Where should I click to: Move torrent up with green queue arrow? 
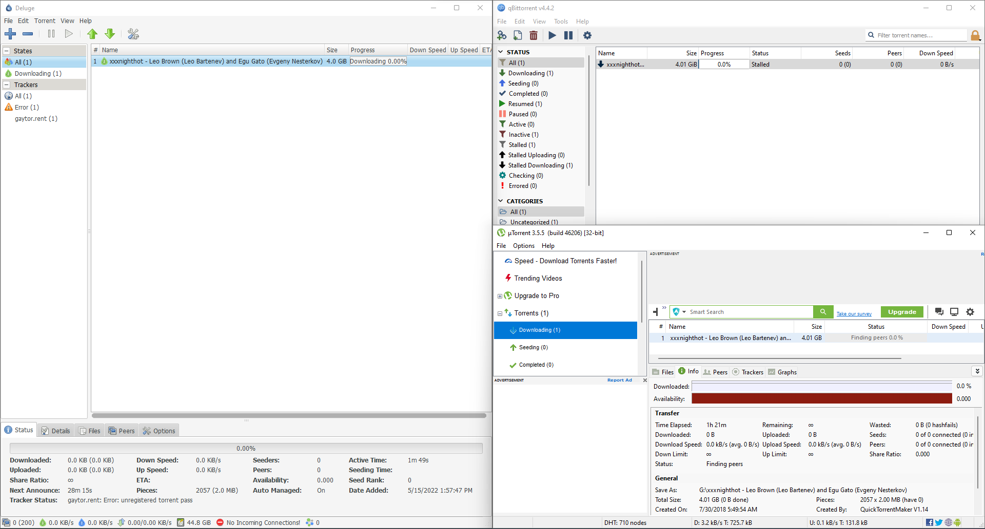[x=92, y=34]
